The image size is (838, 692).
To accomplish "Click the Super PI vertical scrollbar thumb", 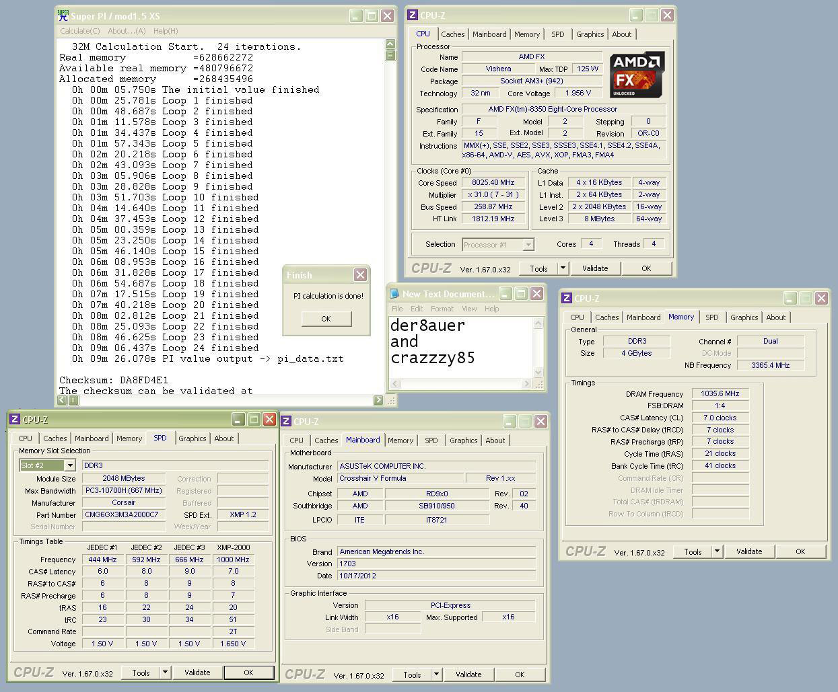I will point(390,55).
